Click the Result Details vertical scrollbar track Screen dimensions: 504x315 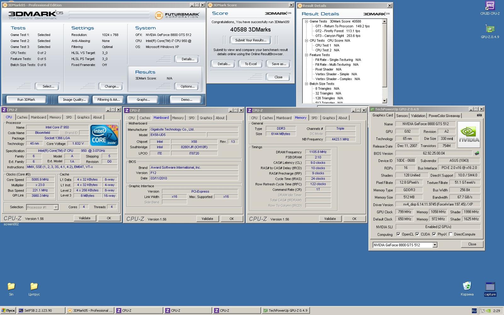click(x=384, y=61)
